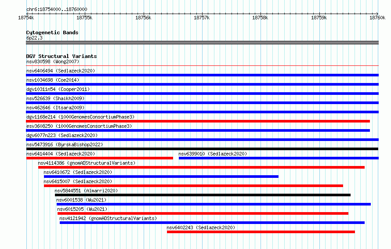Select the blue bar under nsv1034698
The height and width of the screenshot is (249, 391).
click(x=202, y=84)
